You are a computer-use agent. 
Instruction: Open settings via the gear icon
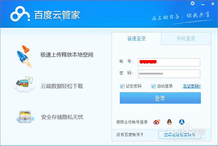click(193, 3)
